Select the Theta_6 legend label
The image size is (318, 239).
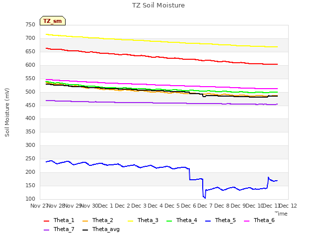click(x=264, y=220)
